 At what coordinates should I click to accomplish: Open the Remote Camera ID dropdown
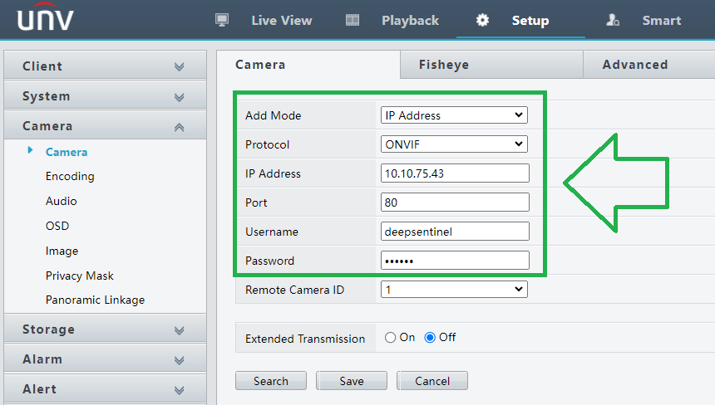pyautogui.click(x=454, y=290)
